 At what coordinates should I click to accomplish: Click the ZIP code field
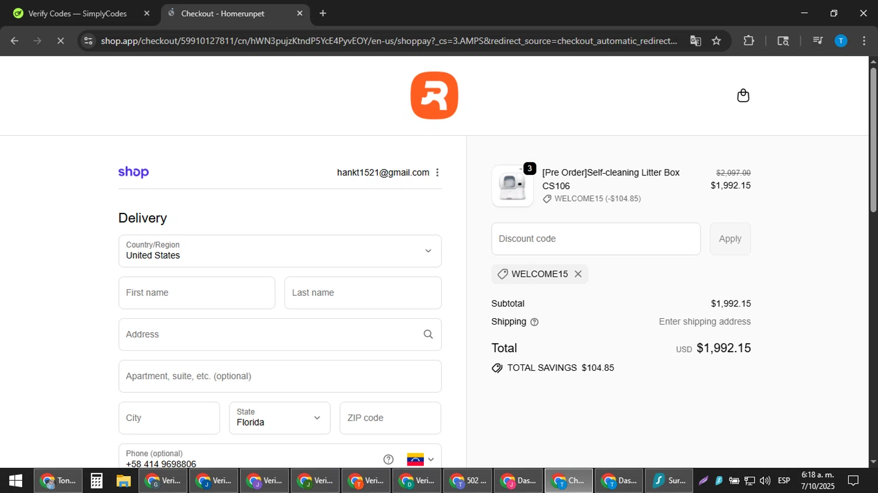390,418
